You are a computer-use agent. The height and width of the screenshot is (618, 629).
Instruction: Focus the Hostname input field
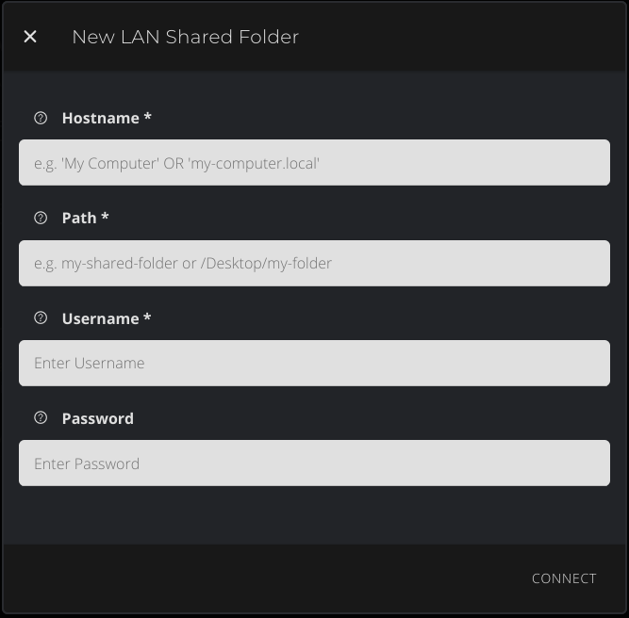tap(314, 163)
